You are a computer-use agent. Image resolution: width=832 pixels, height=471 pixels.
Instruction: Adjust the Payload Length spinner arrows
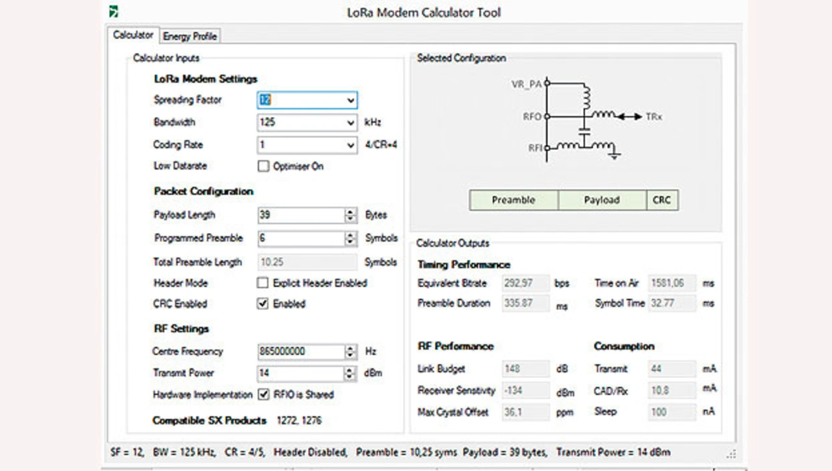350,216
